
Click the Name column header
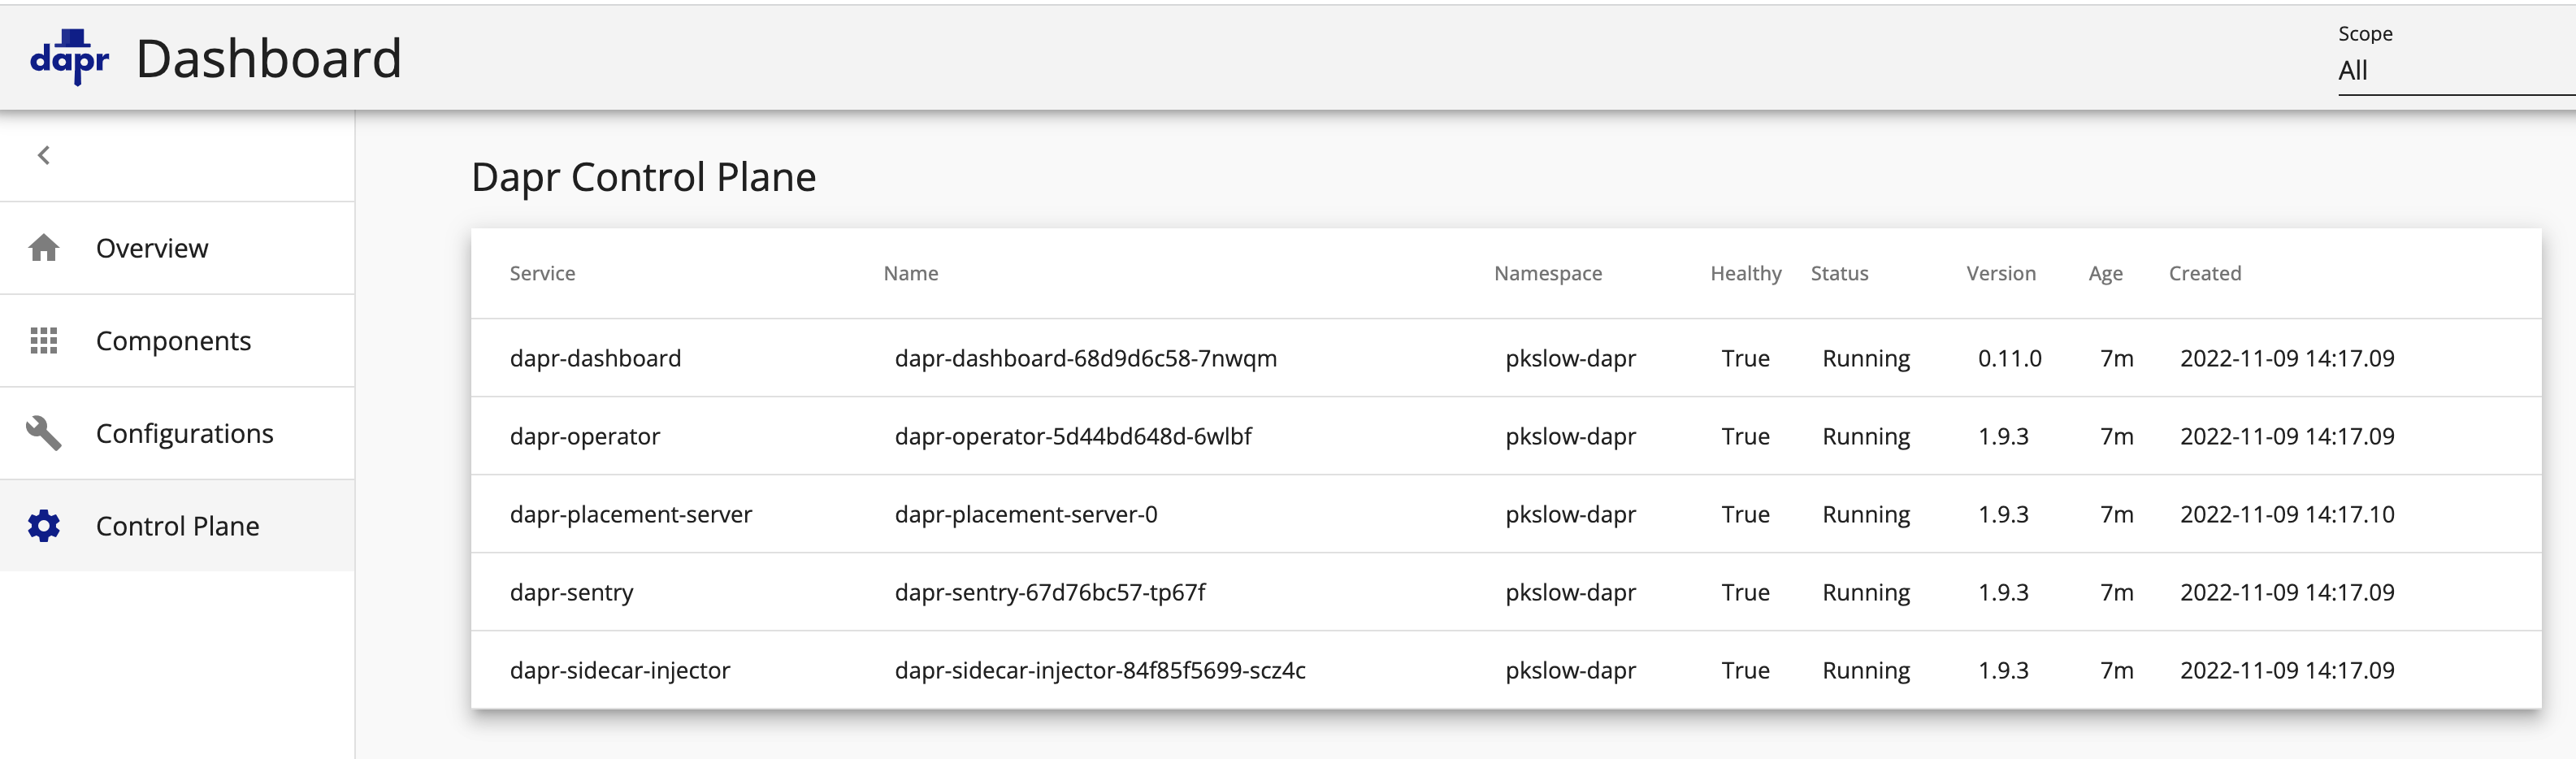pos(910,273)
